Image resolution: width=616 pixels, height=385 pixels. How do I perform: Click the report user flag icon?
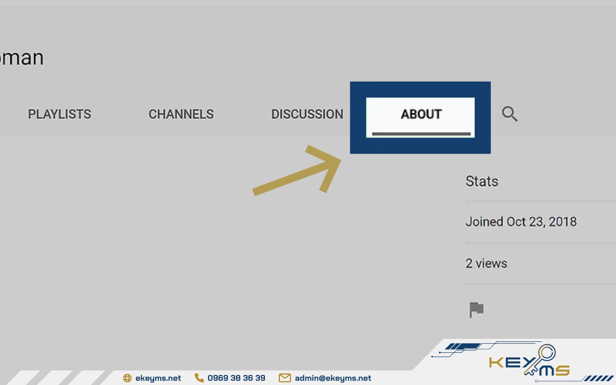(x=476, y=310)
